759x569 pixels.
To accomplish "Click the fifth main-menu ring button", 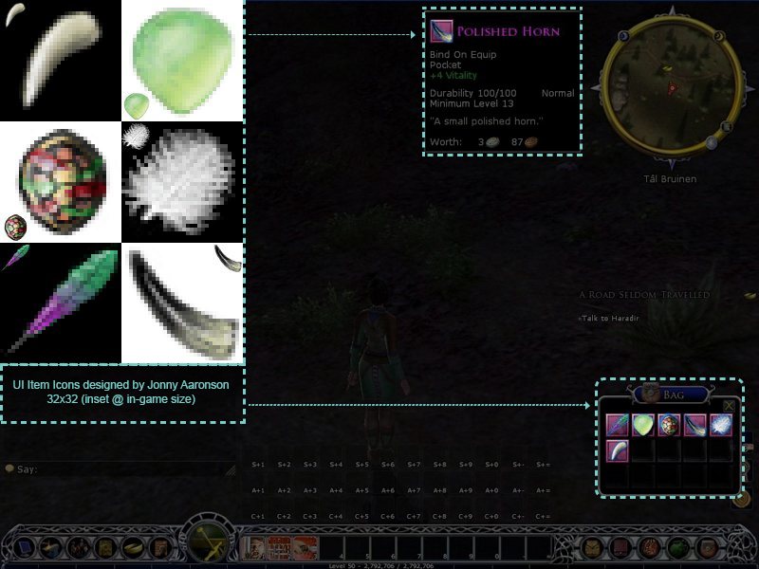I will (x=132, y=548).
